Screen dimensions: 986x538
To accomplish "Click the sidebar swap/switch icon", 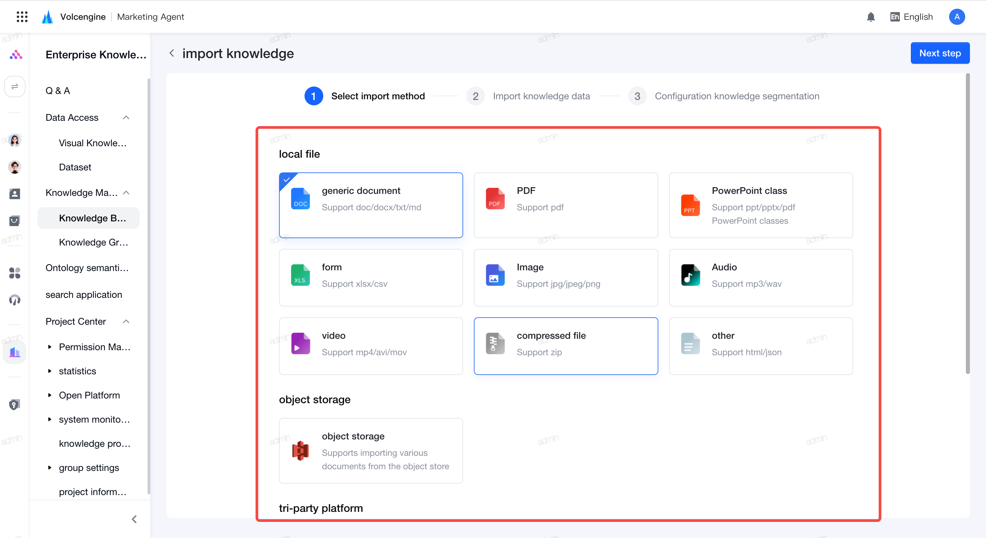I will click(x=14, y=87).
